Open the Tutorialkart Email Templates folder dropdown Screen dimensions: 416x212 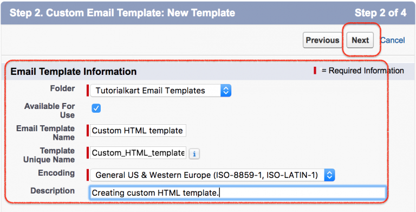[160, 91]
